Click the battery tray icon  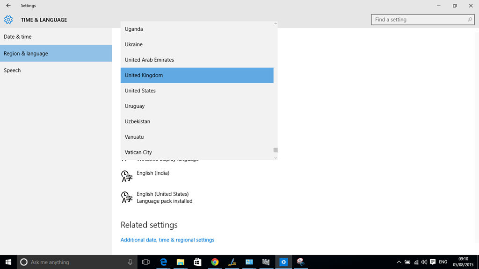(407, 262)
